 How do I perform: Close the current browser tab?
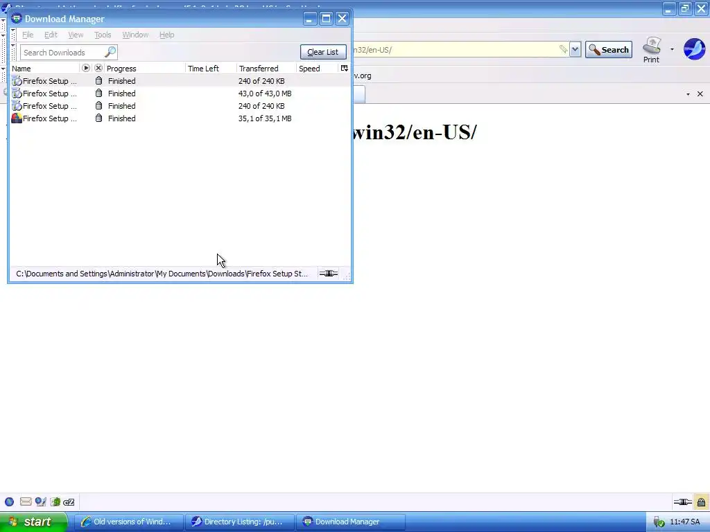pos(700,94)
